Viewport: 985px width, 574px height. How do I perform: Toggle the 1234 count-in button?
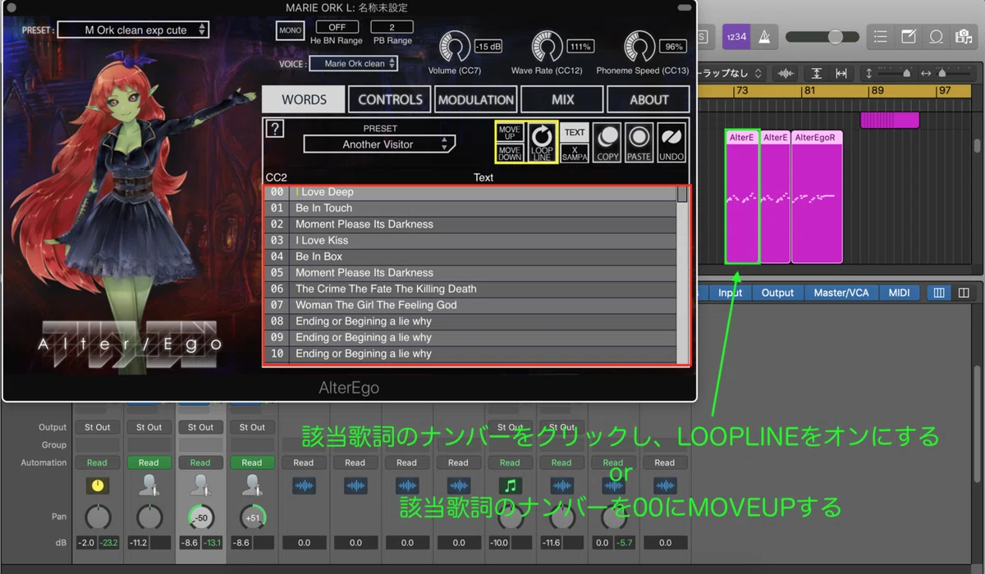[x=735, y=37]
